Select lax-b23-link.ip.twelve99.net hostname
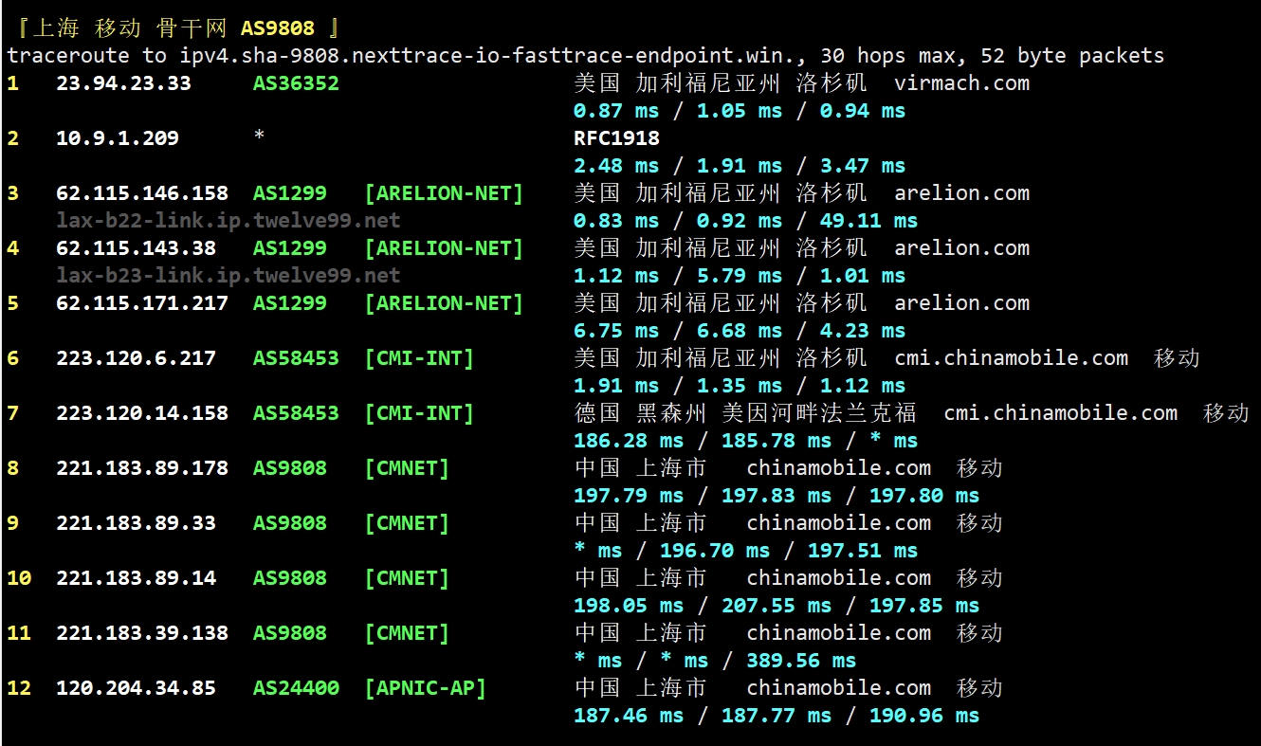The width and height of the screenshot is (1261, 746). (x=228, y=276)
